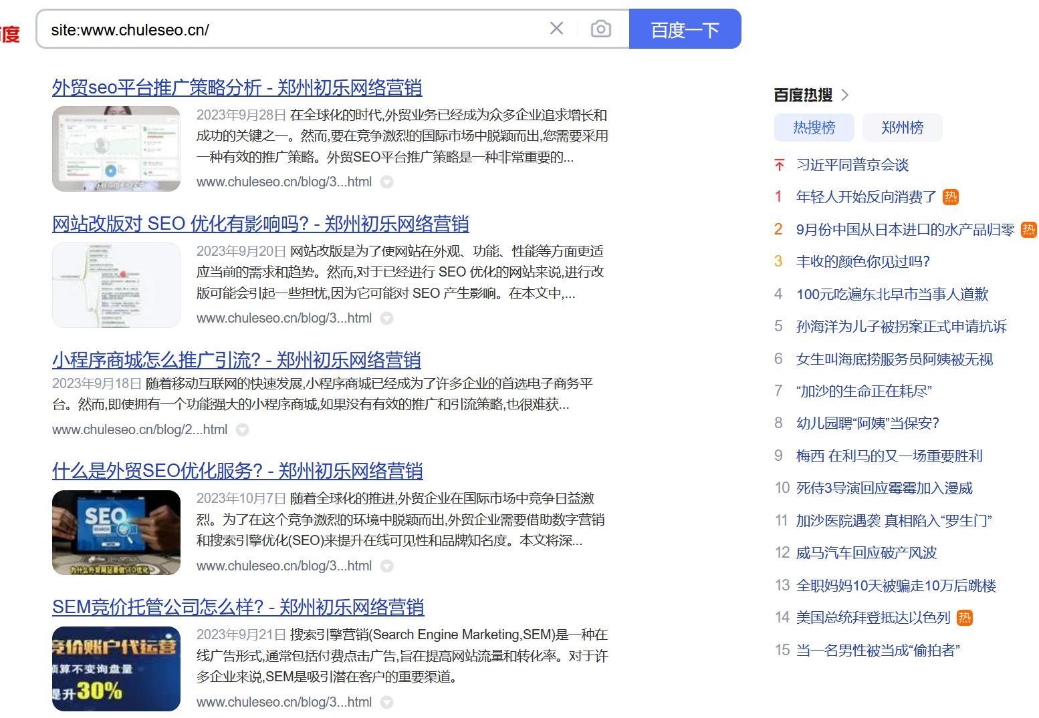The width and height of the screenshot is (1039, 718).
Task: Expand dropdown icon beside 网站改版 result URL
Action: (x=386, y=318)
